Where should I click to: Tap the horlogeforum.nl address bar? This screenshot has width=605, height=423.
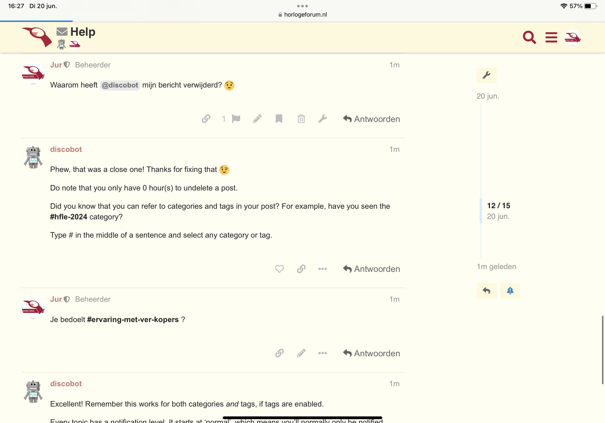[x=302, y=14]
